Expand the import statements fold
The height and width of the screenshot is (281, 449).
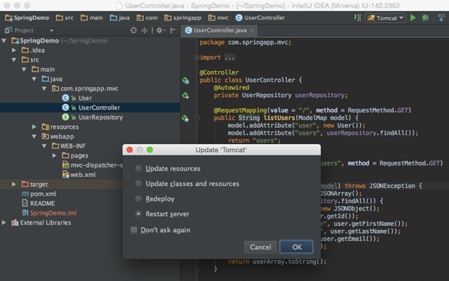coord(197,58)
